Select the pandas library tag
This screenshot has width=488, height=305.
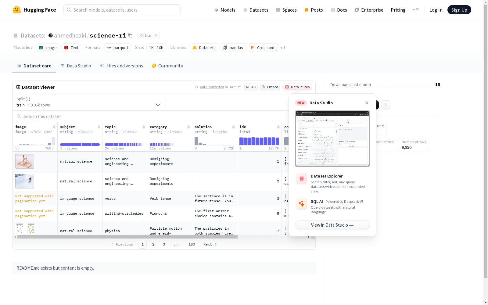(233, 48)
